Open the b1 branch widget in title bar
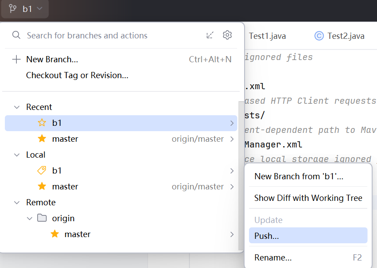Viewport: 377px width, 268px height. click(25, 9)
